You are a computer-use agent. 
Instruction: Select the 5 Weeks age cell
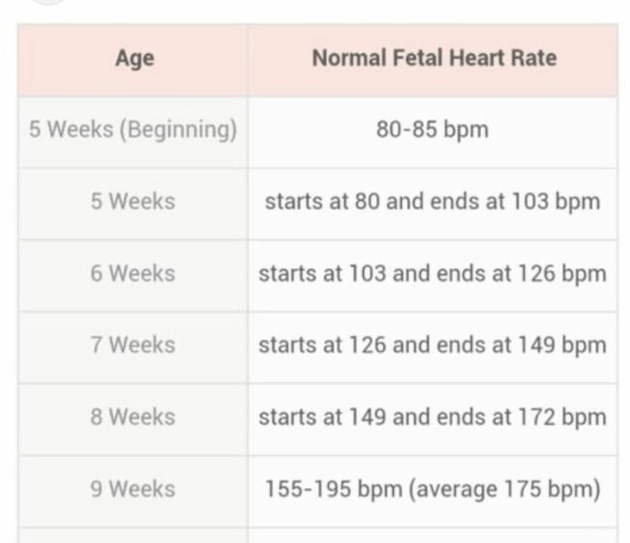click(x=133, y=201)
